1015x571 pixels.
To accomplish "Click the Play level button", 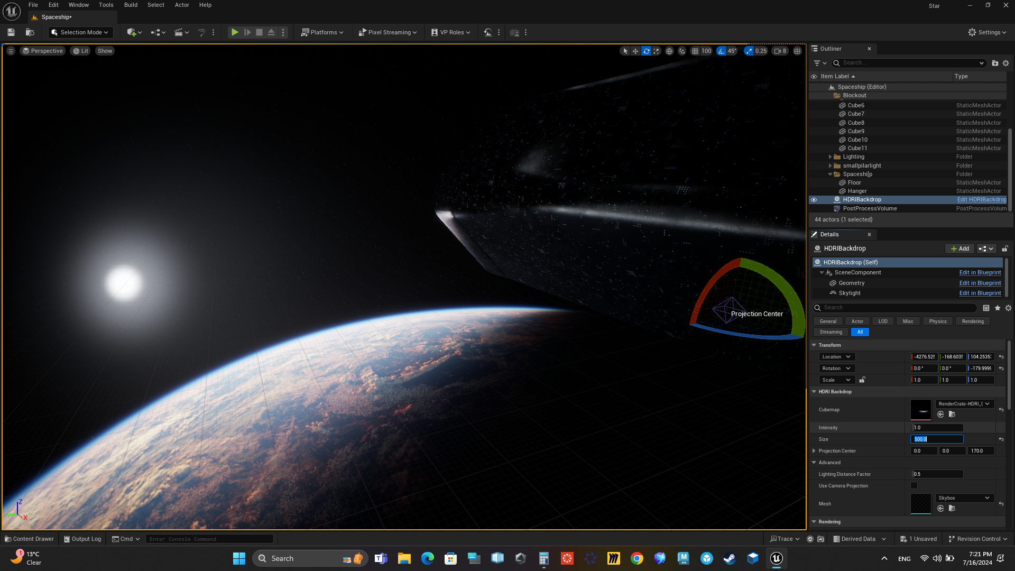I will point(235,32).
